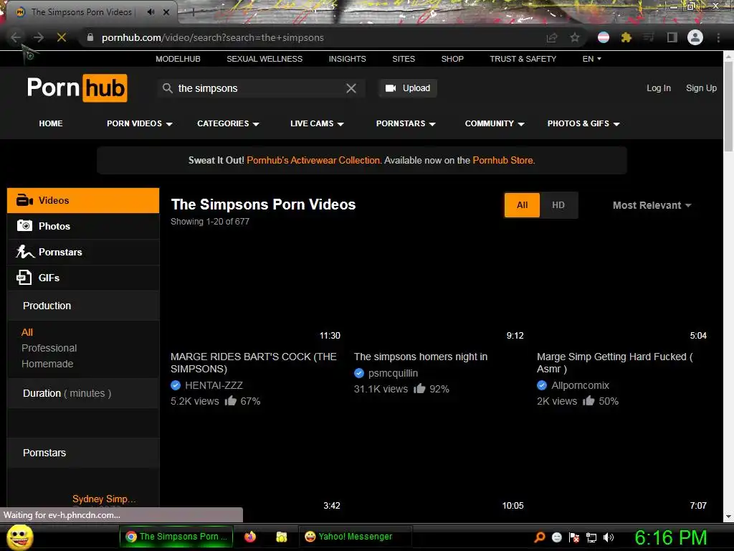Screen dimensions: 734x551
Task: Click the site logo in the header
Action: click(77, 88)
